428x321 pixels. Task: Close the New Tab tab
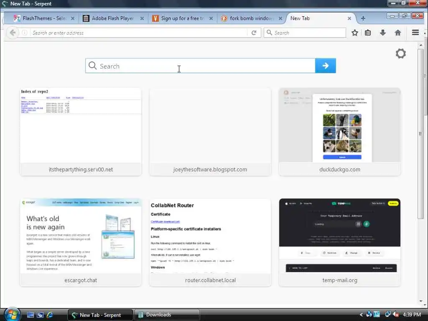coord(349,18)
